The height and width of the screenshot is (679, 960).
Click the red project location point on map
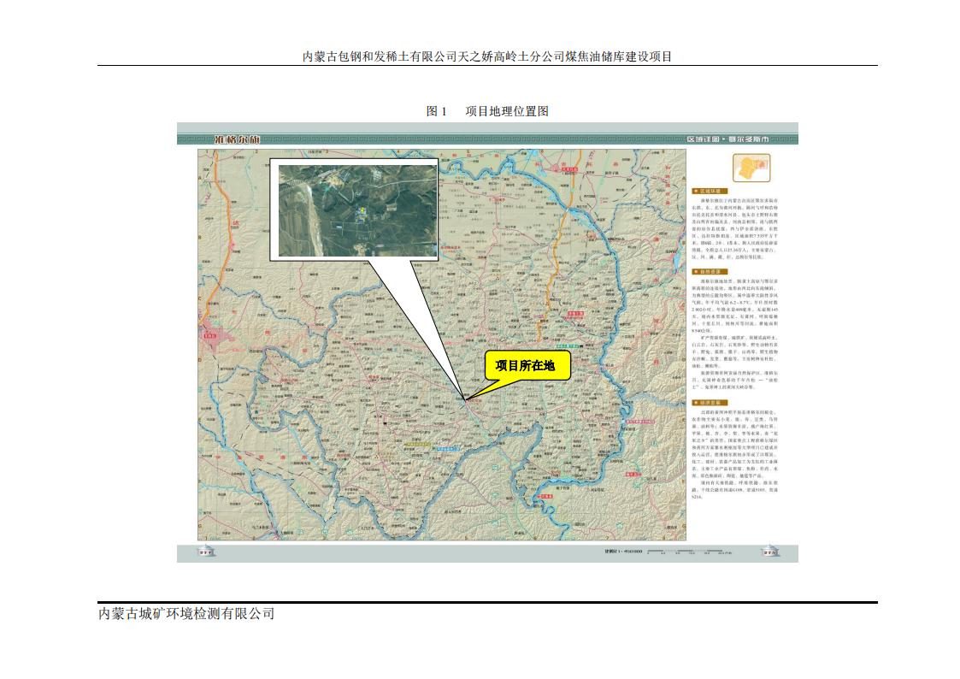(x=465, y=400)
